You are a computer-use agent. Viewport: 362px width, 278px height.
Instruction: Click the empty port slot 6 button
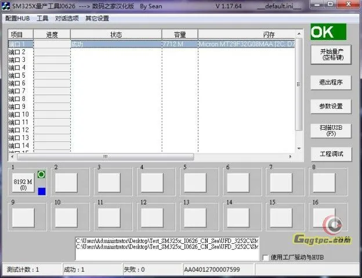click(238, 182)
